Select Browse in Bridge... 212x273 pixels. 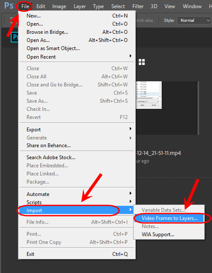point(77,32)
